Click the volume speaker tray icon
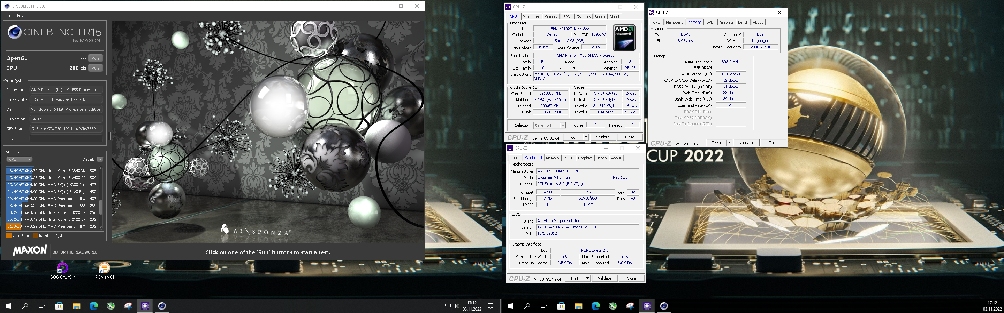The width and height of the screenshot is (1004, 313). coord(456,306)
